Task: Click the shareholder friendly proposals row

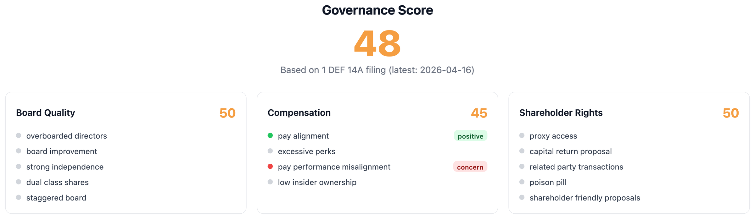Action: 629,197
